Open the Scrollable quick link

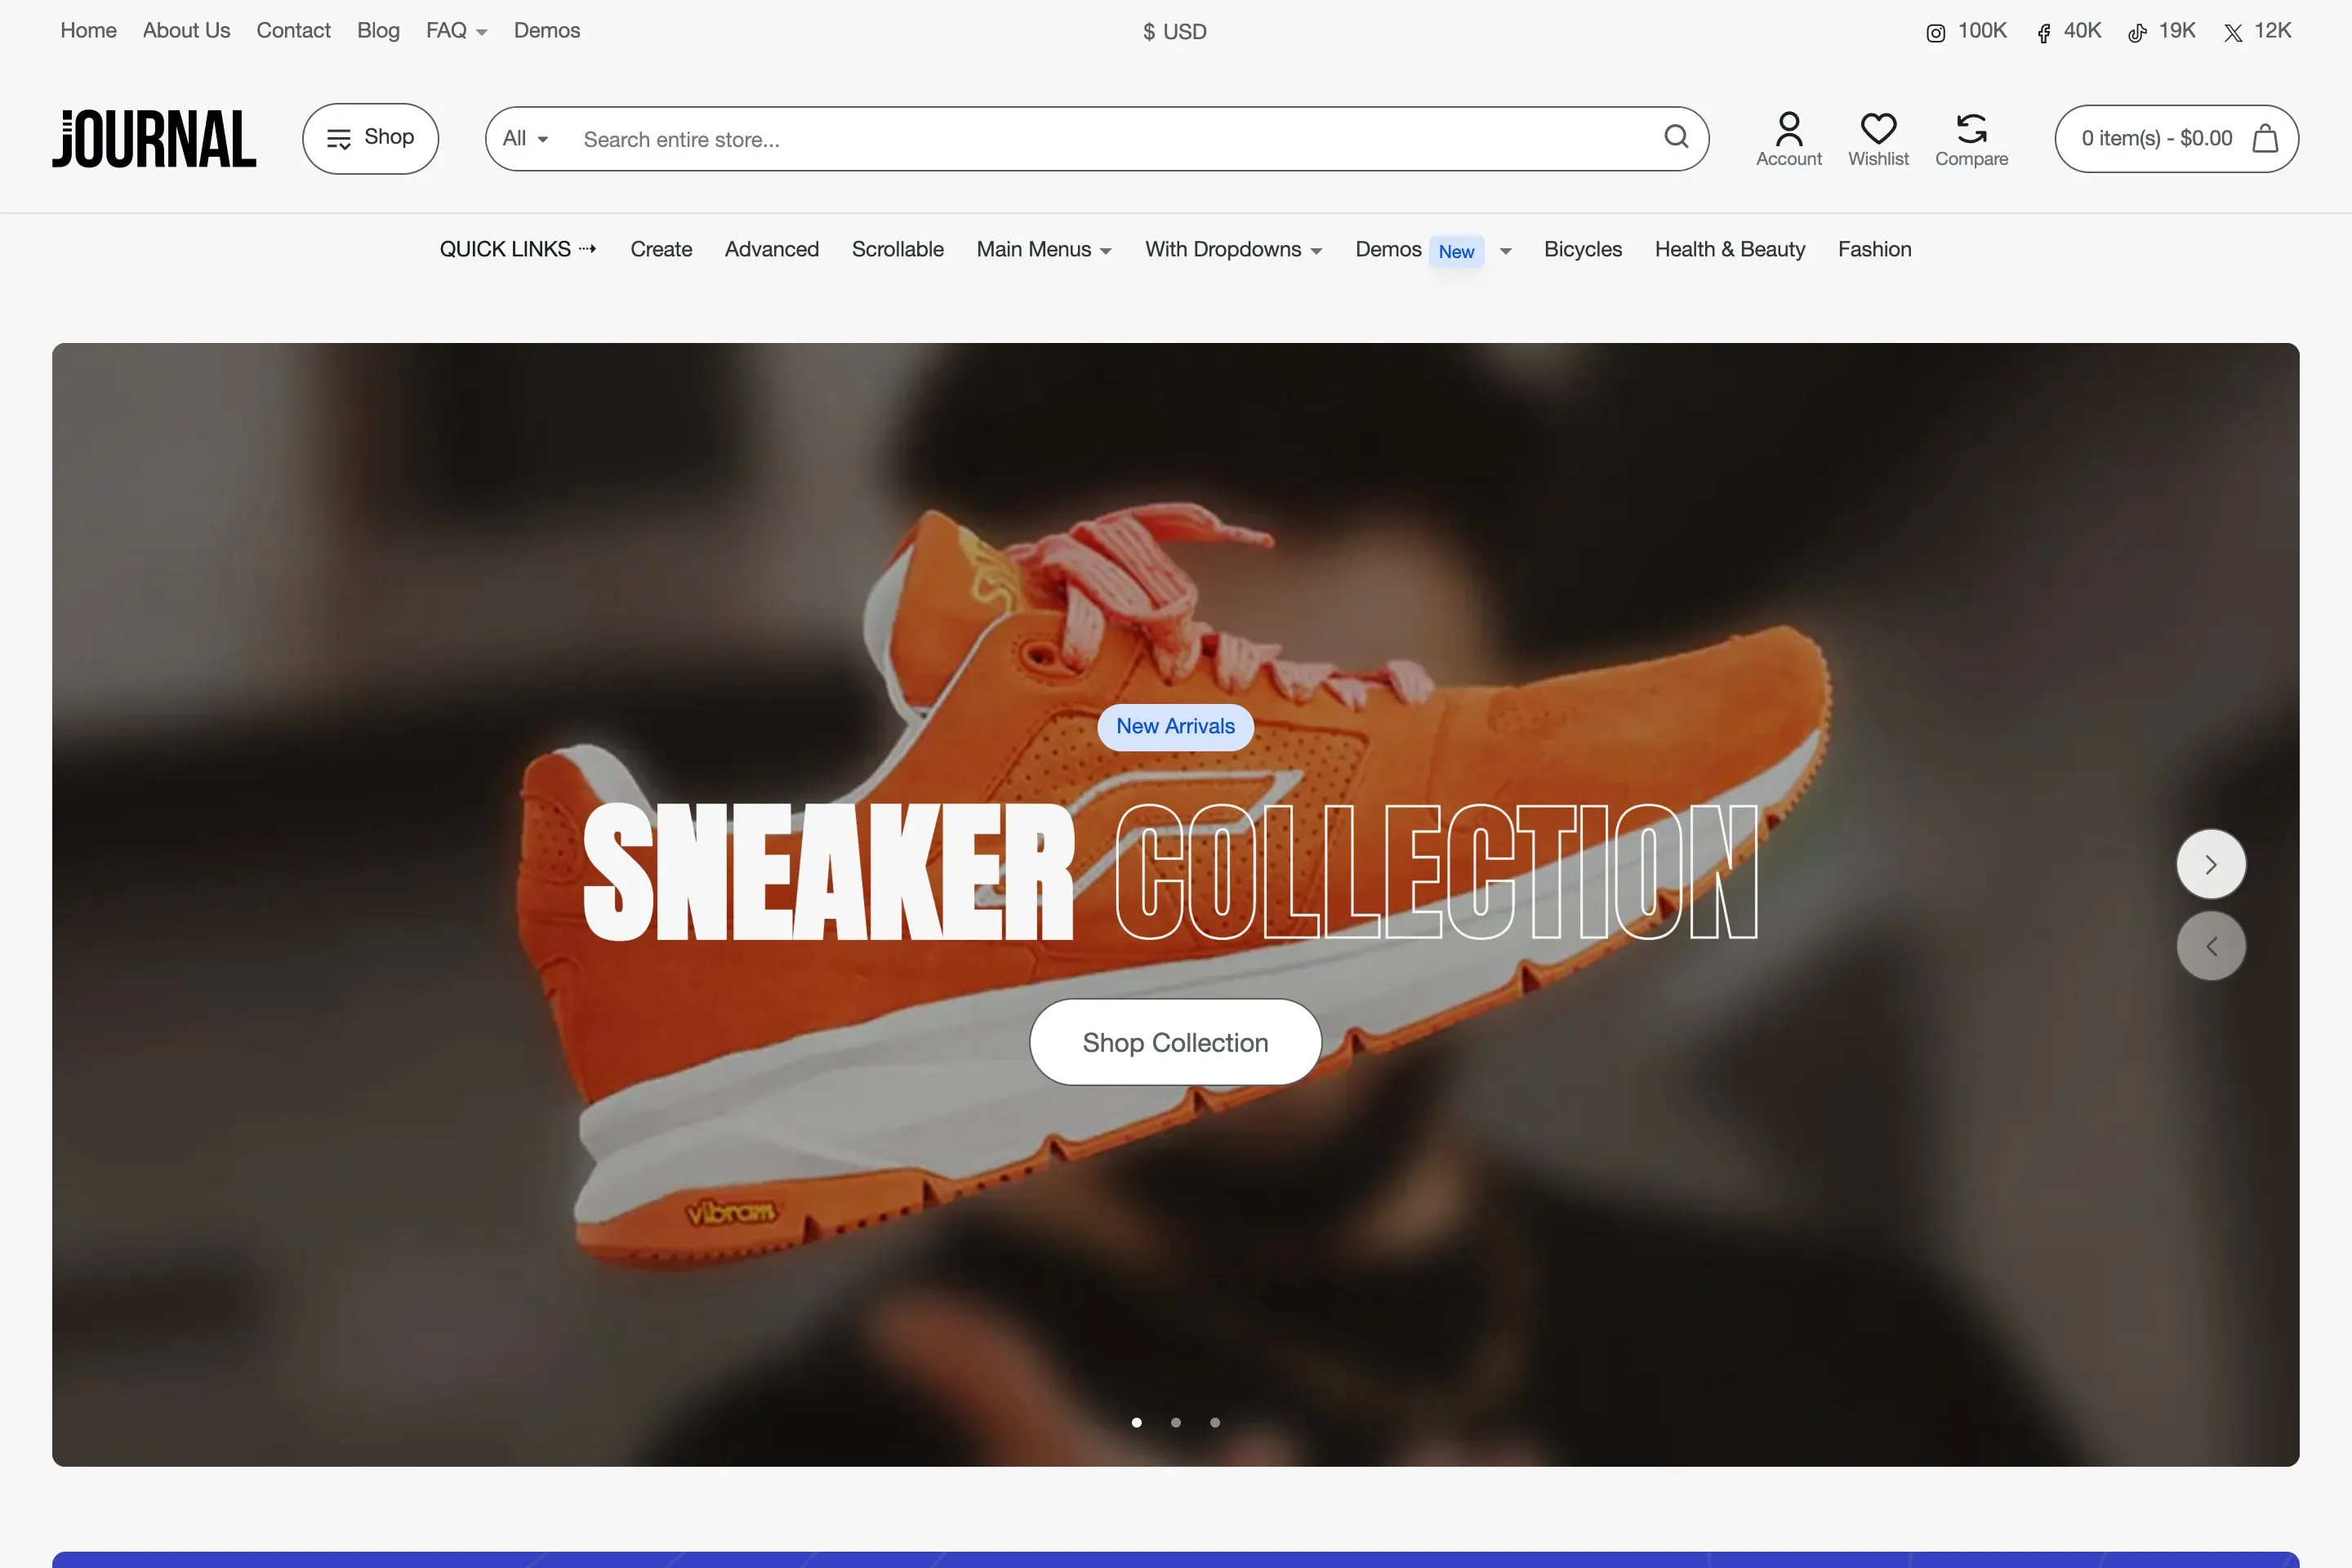897,249
